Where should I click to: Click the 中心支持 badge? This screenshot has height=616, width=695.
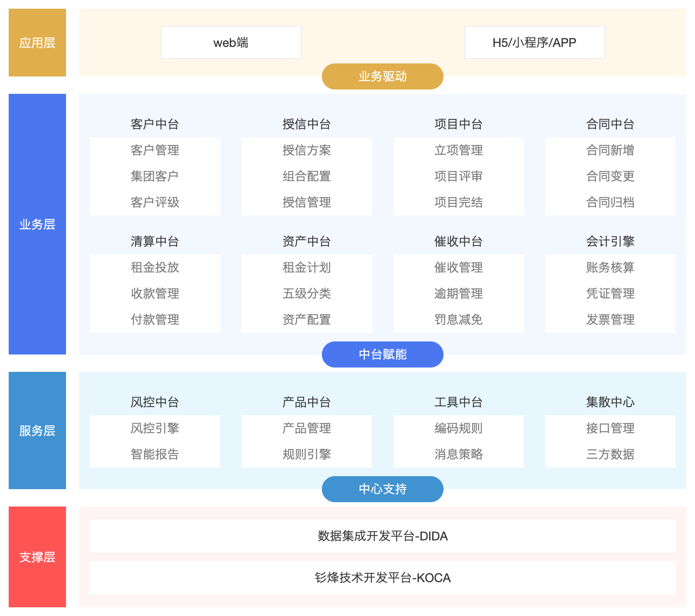click(x=382, y=489)
